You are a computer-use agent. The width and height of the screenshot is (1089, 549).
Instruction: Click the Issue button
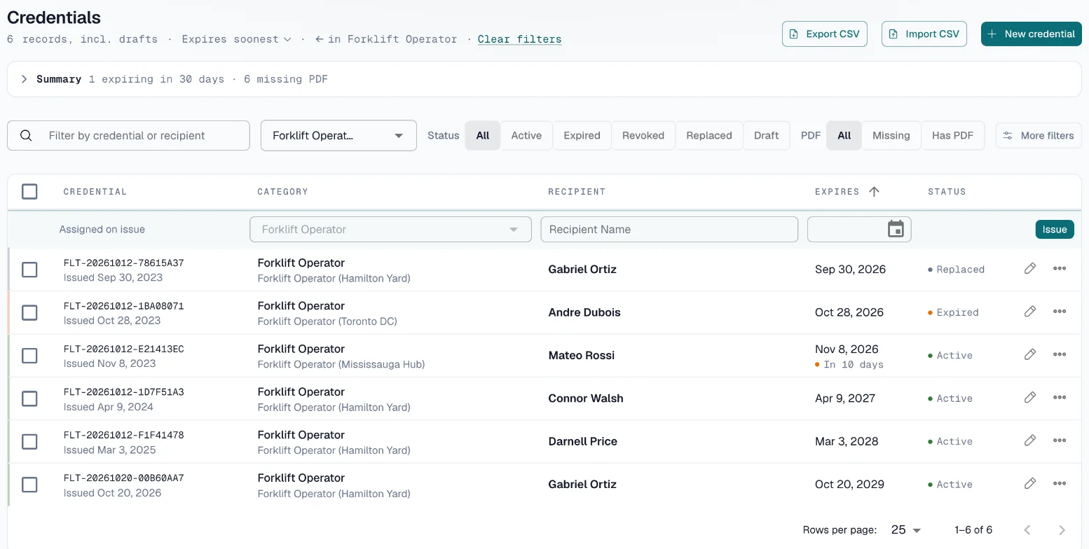point(1055,229)
